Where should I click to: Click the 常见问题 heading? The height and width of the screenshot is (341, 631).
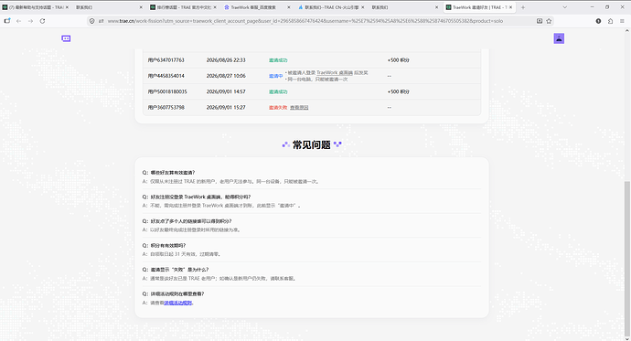(x=312, y=144)
